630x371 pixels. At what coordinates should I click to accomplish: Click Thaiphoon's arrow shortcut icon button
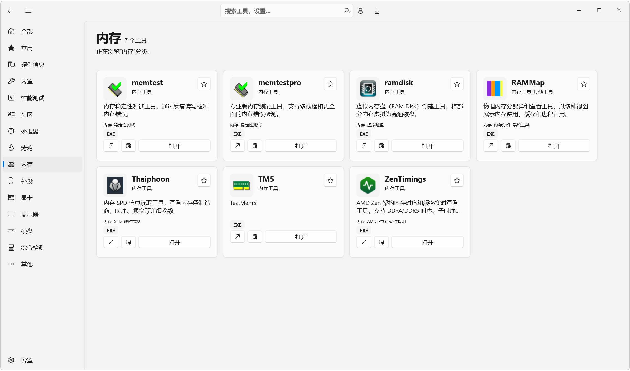click(111, 242)
